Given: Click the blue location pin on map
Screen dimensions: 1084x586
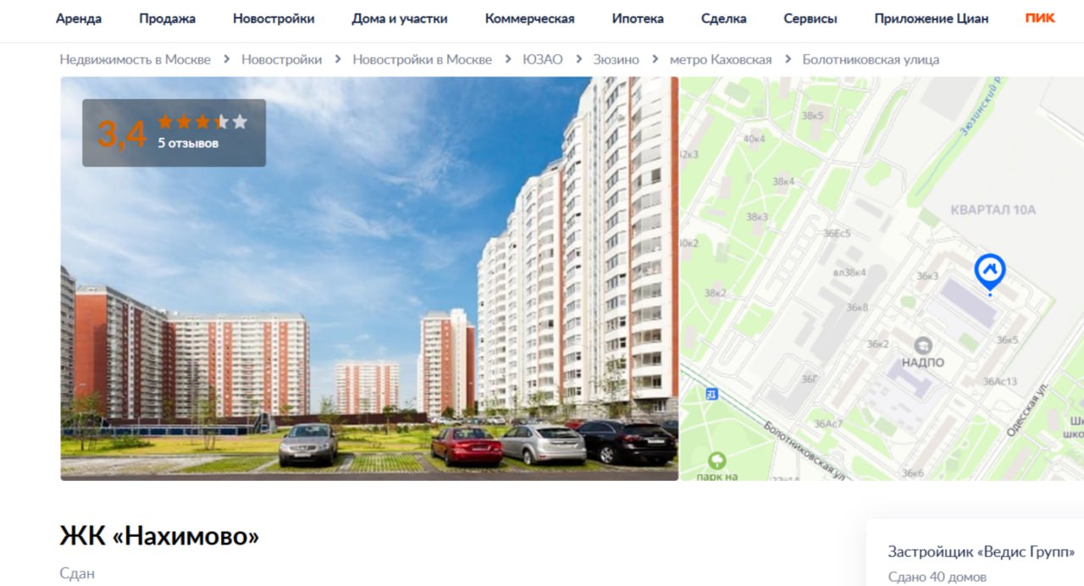Looking at the screenshot, I should tap(989, 272).
